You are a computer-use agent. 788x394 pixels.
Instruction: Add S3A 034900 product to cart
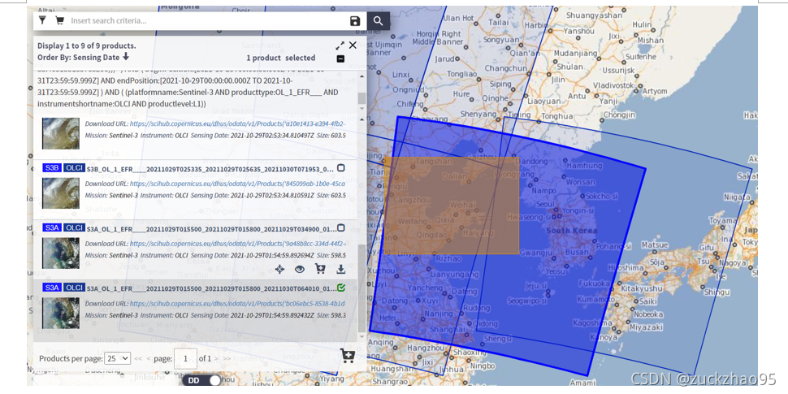(x=319, y=270)
